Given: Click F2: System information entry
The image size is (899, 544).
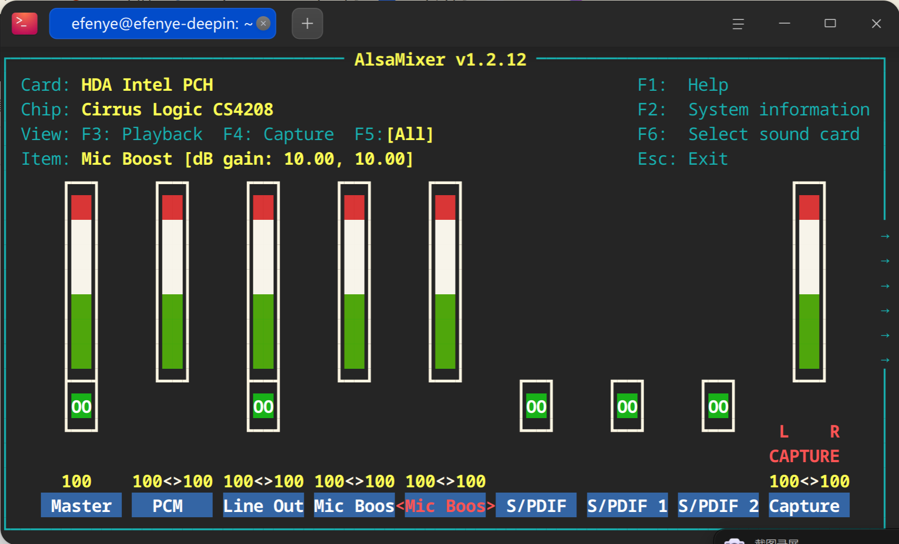Looking at the screenshot, I should click(x=753, y=110).
